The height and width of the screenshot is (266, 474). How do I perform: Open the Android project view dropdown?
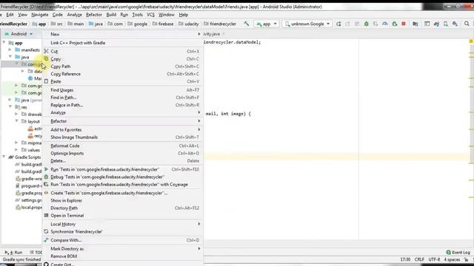[19, 34]
